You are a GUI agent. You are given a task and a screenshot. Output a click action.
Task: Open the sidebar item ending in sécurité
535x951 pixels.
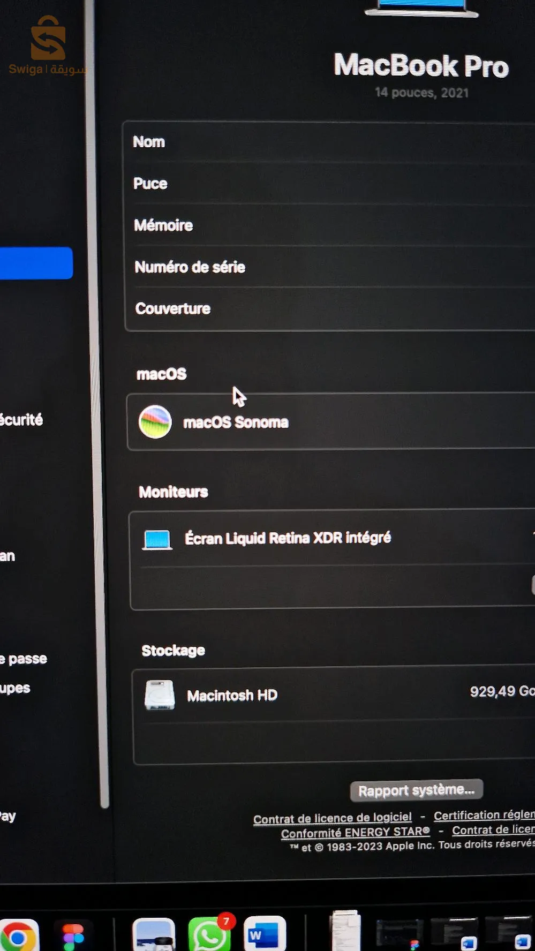[21, 420]
